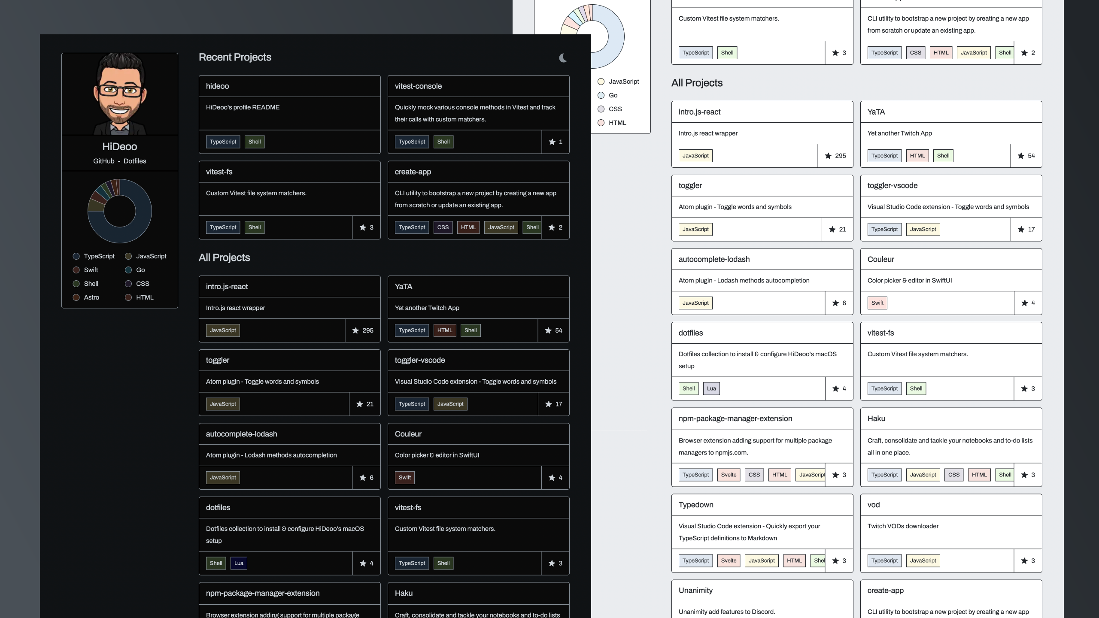Screen dimensions: 1099x618
Task: Click the star icon on the dotfiles card
Action: tap(363, 563)
